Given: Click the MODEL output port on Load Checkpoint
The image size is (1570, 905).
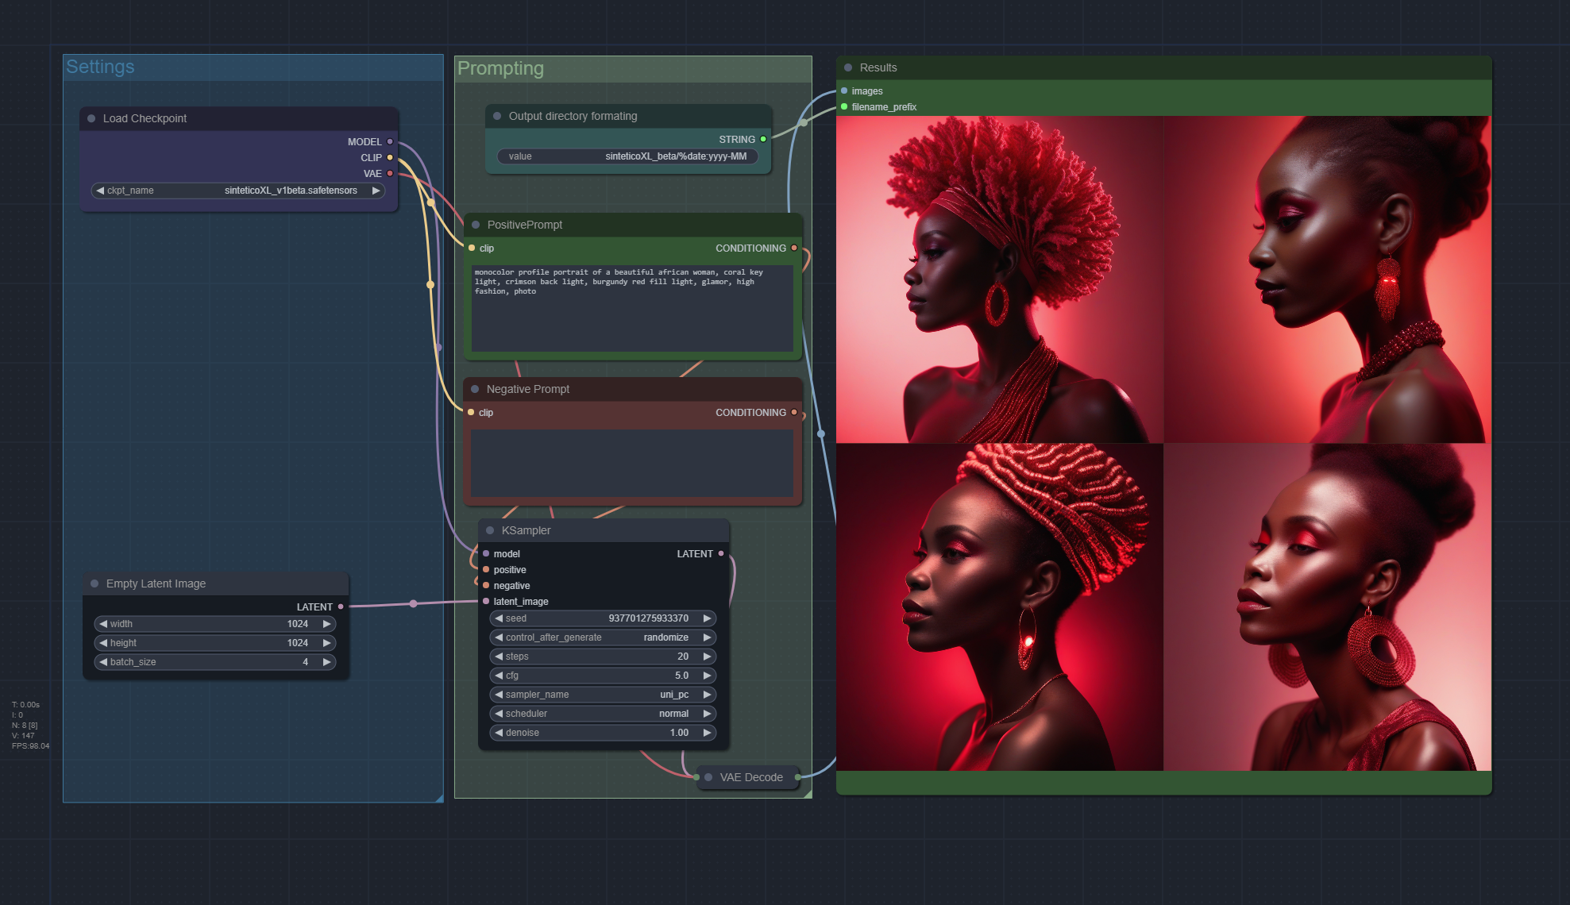Looking at the screenshot, I should point(390,141).
